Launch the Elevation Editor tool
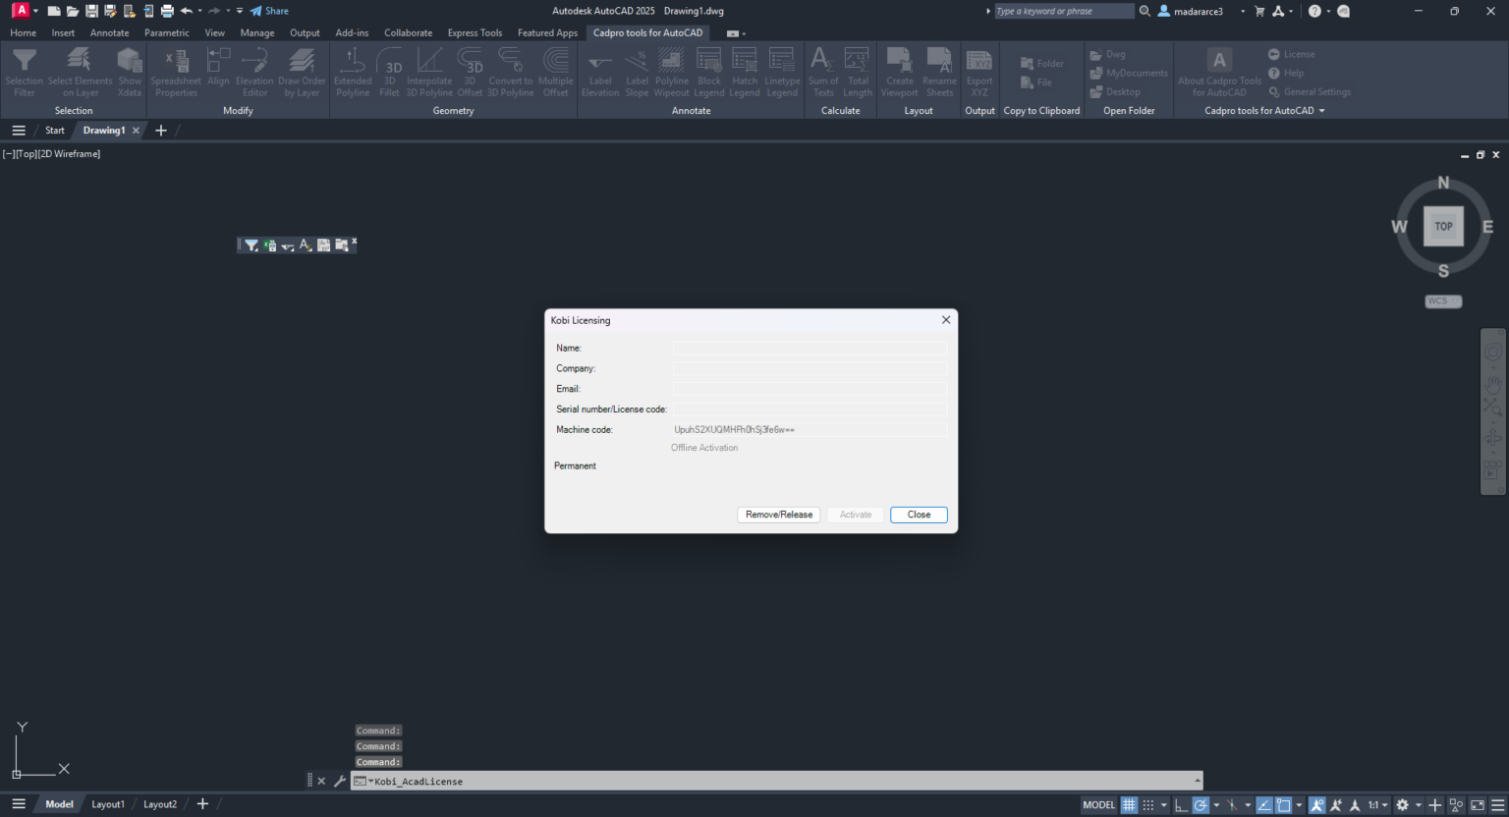Viewport: 1509px width, 817px height. click(254, 71)
